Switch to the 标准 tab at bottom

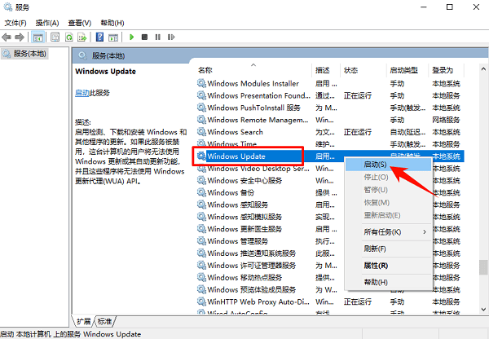tap(106, 321)
